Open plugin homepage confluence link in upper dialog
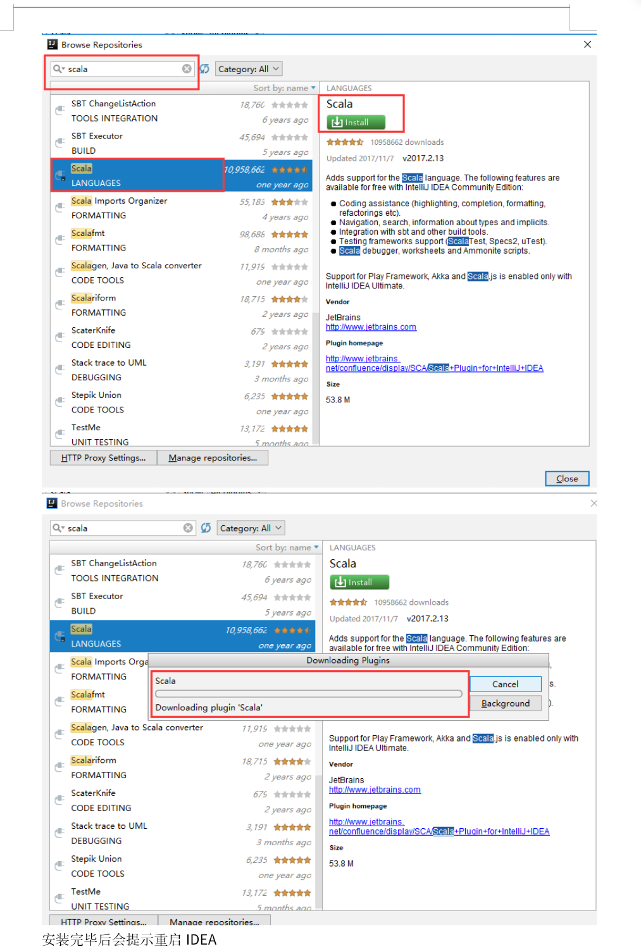 (x=434, y=363)
